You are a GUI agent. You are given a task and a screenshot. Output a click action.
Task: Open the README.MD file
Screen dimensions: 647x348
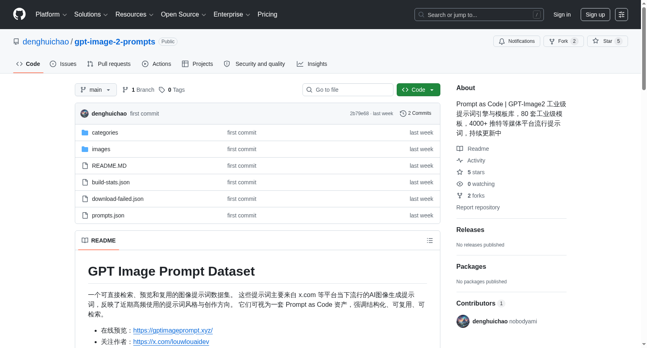coord(109,166)
